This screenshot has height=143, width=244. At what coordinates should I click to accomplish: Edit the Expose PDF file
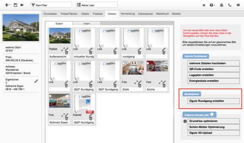coord(91,115)
